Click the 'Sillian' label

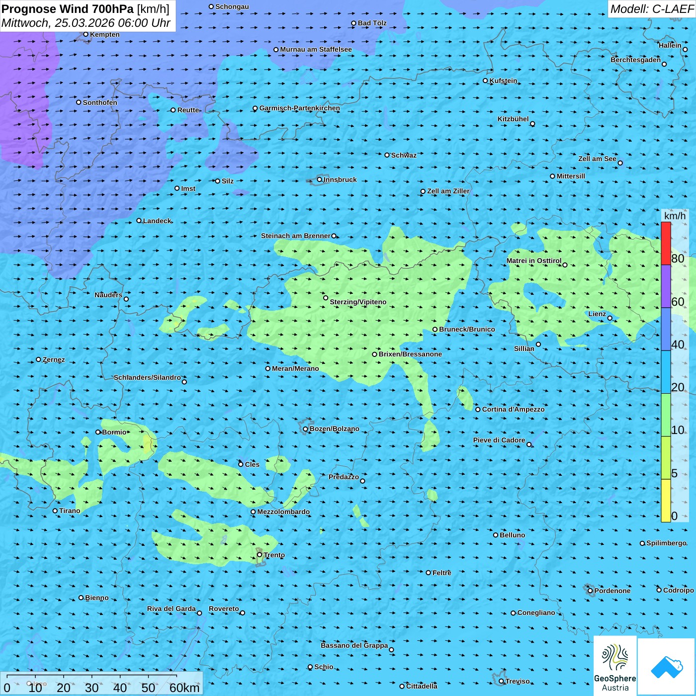click(524, 348)
